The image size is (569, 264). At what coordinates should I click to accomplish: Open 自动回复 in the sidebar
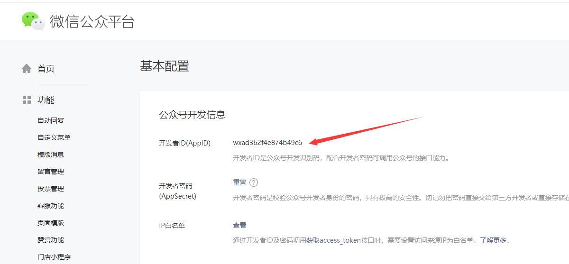click(51, 120)
